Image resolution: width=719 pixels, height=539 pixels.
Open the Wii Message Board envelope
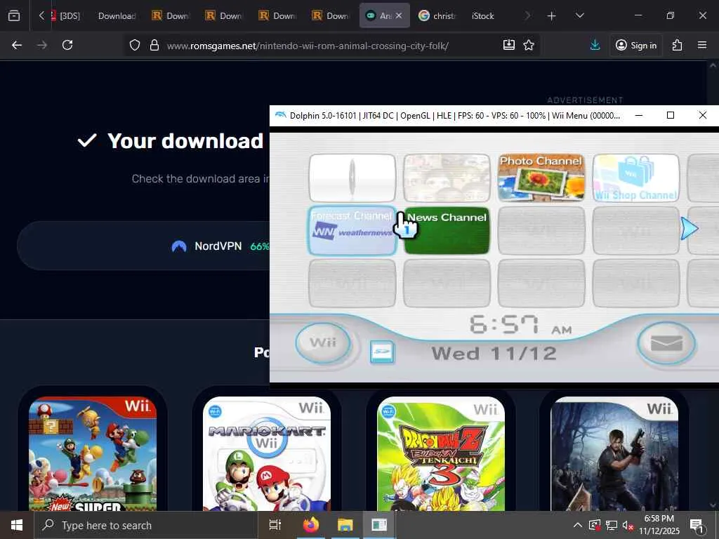(666, 342)
